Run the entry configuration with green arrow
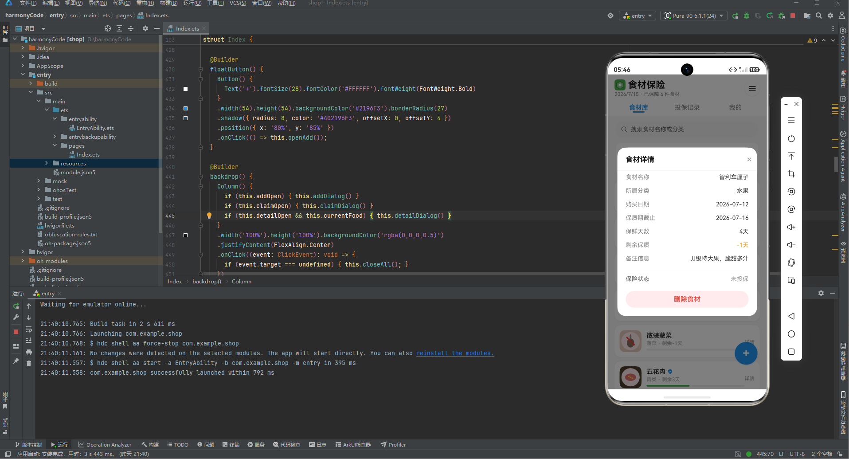Viewport: 849px width, 459px height. tap(735, 16)
